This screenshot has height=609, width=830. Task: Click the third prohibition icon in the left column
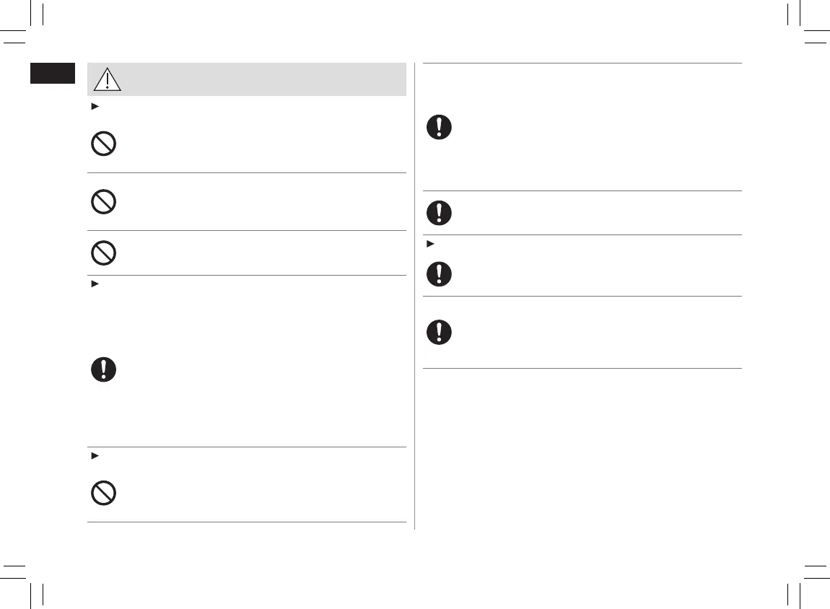point(103,253)
